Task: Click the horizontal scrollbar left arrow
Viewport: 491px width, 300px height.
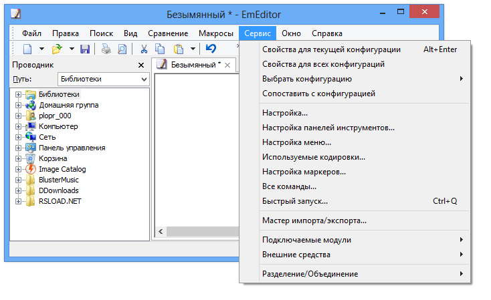Action: click(161, 231)
